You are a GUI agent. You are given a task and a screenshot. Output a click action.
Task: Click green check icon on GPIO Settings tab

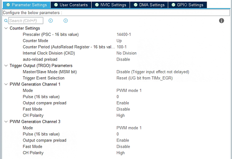(x=173, y=5)
